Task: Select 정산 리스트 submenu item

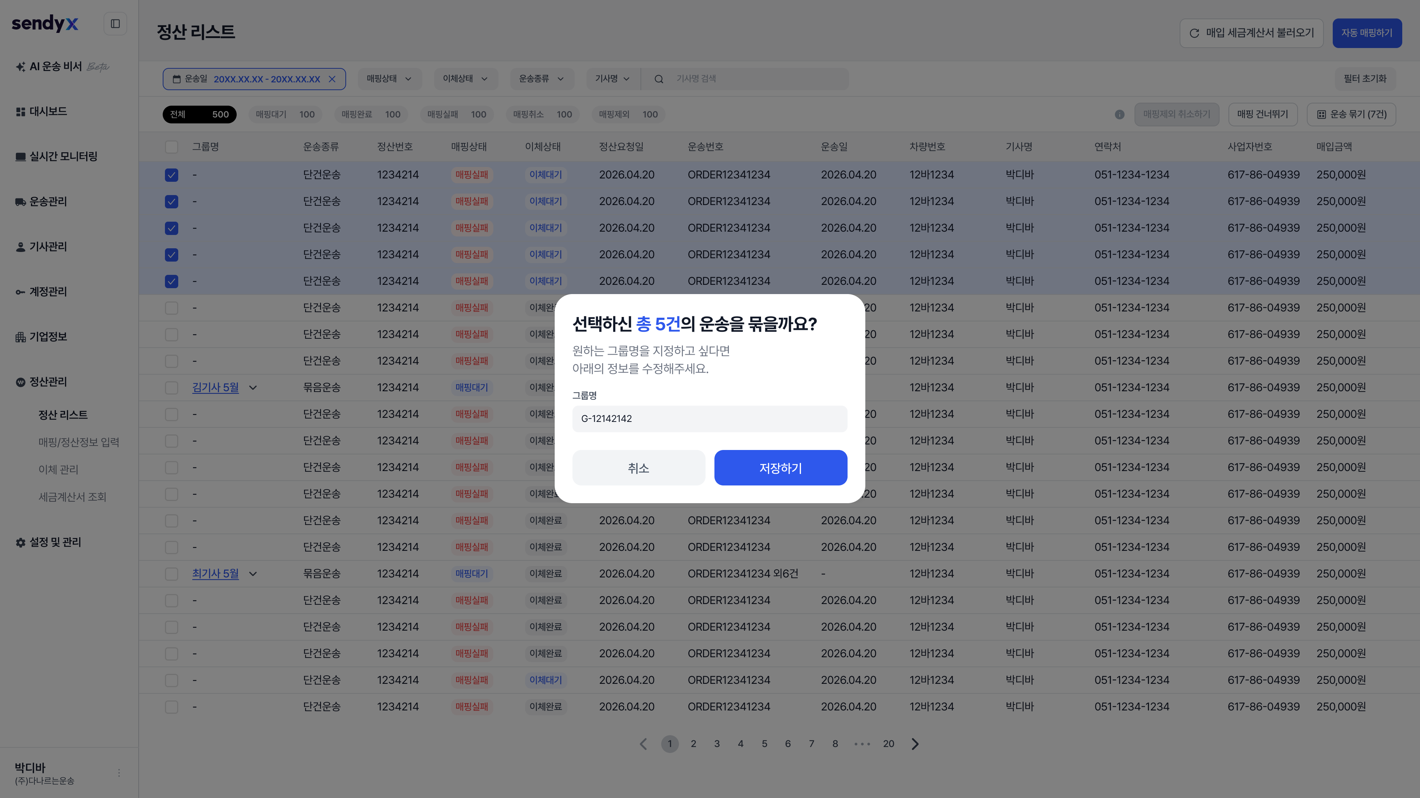Action: click(63, 415)
